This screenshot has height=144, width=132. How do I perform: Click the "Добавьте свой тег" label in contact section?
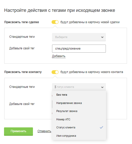tap(22, 104)
